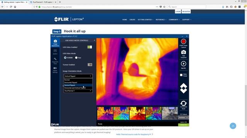Choose Horizontal and Vertical Flipped option

pyautogui.click(x=78, y=88)
